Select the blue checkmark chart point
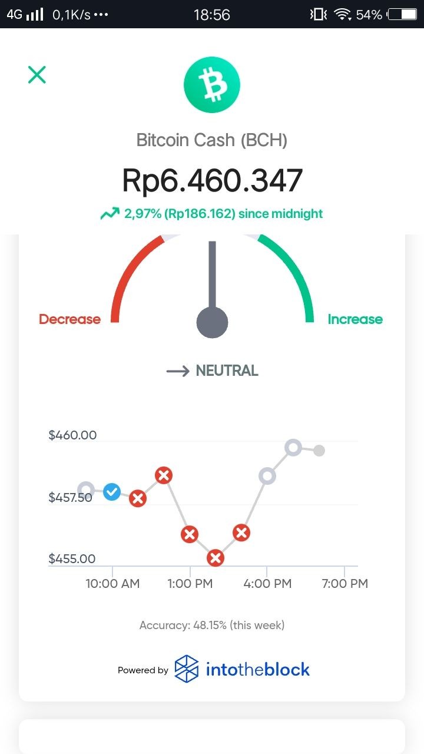Image resolution: width=424 pixels, height=754 pixels. click(x=112, y=491)
